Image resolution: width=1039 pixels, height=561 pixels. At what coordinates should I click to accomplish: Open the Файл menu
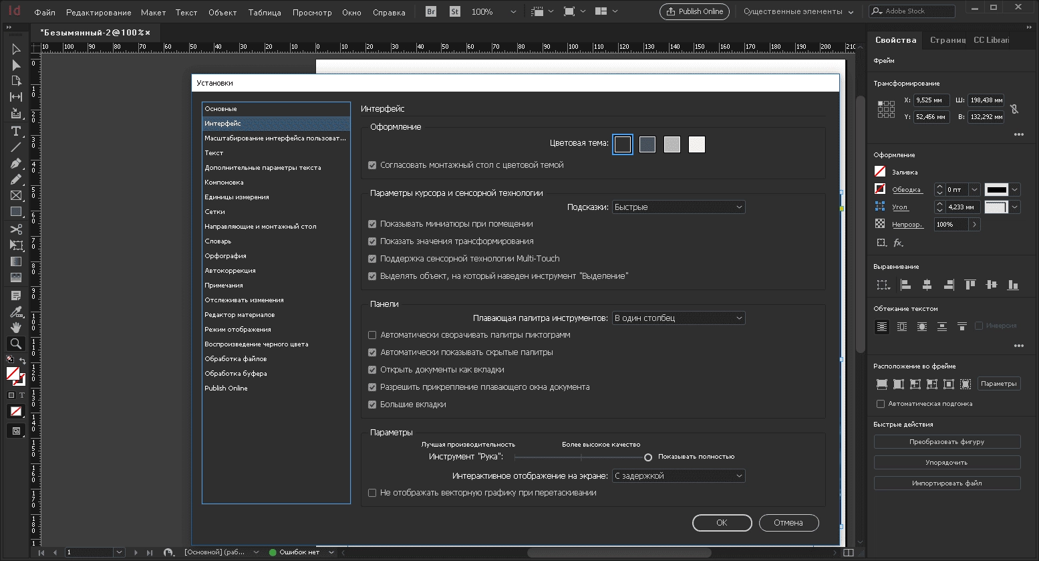tap(45, 13)
